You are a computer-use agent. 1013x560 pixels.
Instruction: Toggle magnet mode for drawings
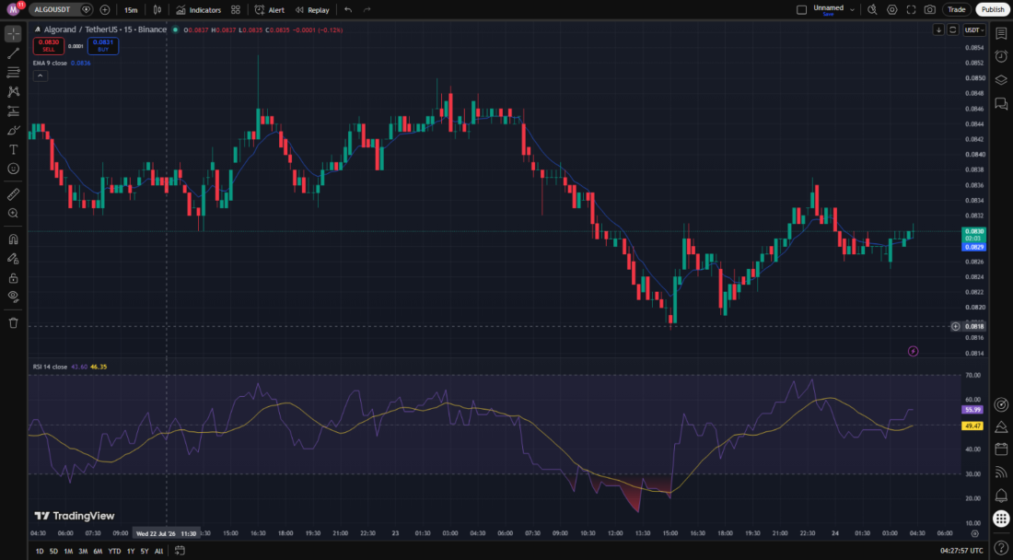pyautogui.click(x=13, y=239)
